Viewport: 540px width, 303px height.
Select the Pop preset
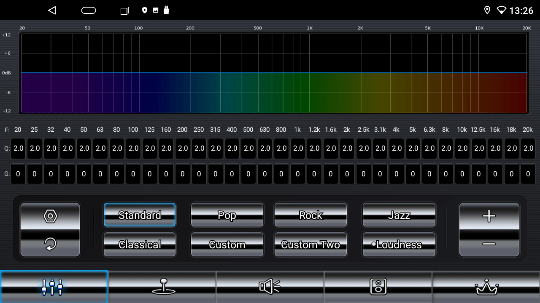[x=227, y=215]
